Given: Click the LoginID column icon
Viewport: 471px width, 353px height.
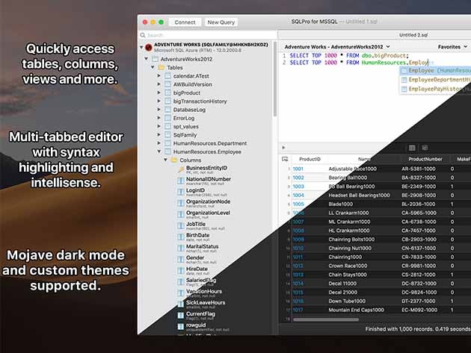Looking at the screenshot, I should click(180, 192).
